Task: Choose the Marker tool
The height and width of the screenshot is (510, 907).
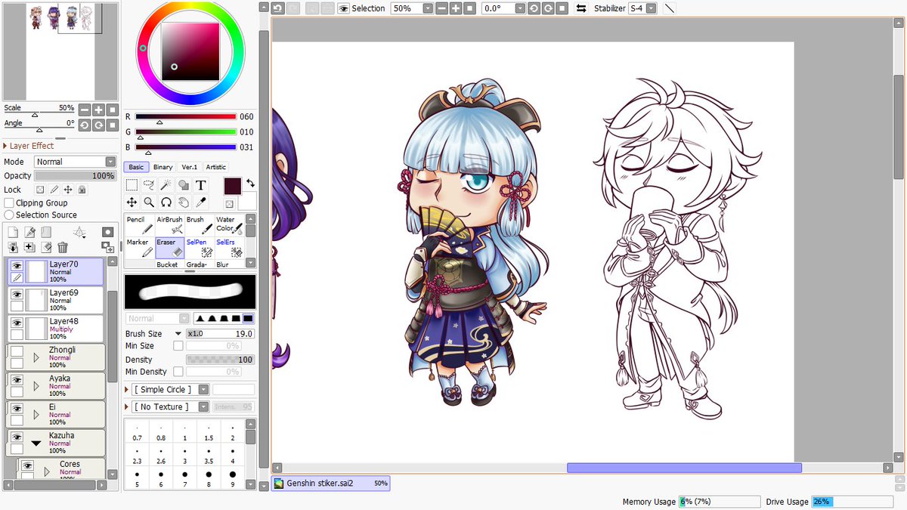Action: pyautogui.click(x=139, y=248)
